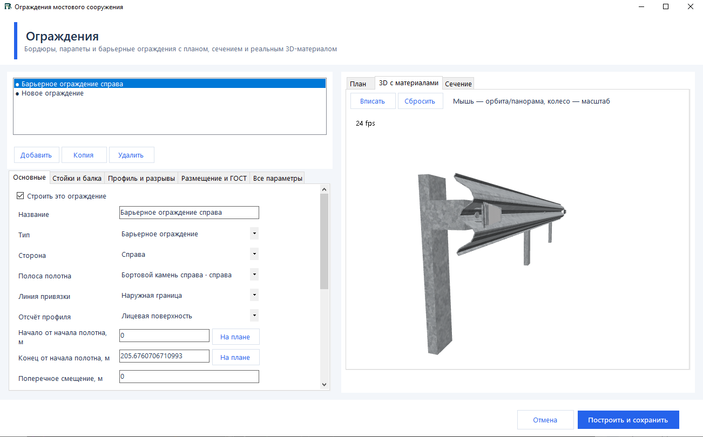Click the 'Сбросить' view button
Image resolution: width=703 pixels, height=437 pixels.
pos(420,101)
